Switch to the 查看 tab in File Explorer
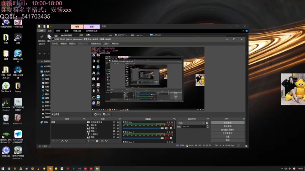The height and width of the screenshot is (171, 305). tap(66, 31)
